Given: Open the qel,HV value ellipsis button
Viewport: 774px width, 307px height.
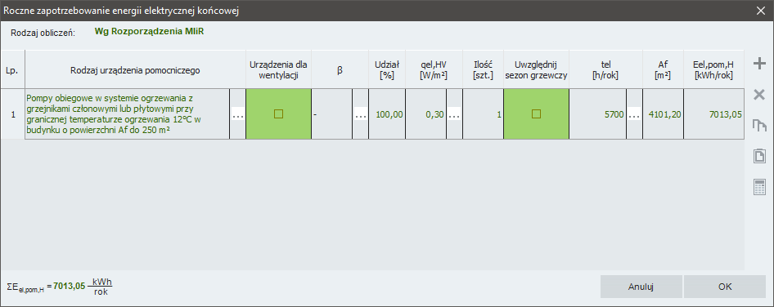Looking at the screenshot, I should tap(454, 114).
